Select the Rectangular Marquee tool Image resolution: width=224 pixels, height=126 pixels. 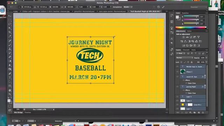pyautogui.click(x=10, y=20)
